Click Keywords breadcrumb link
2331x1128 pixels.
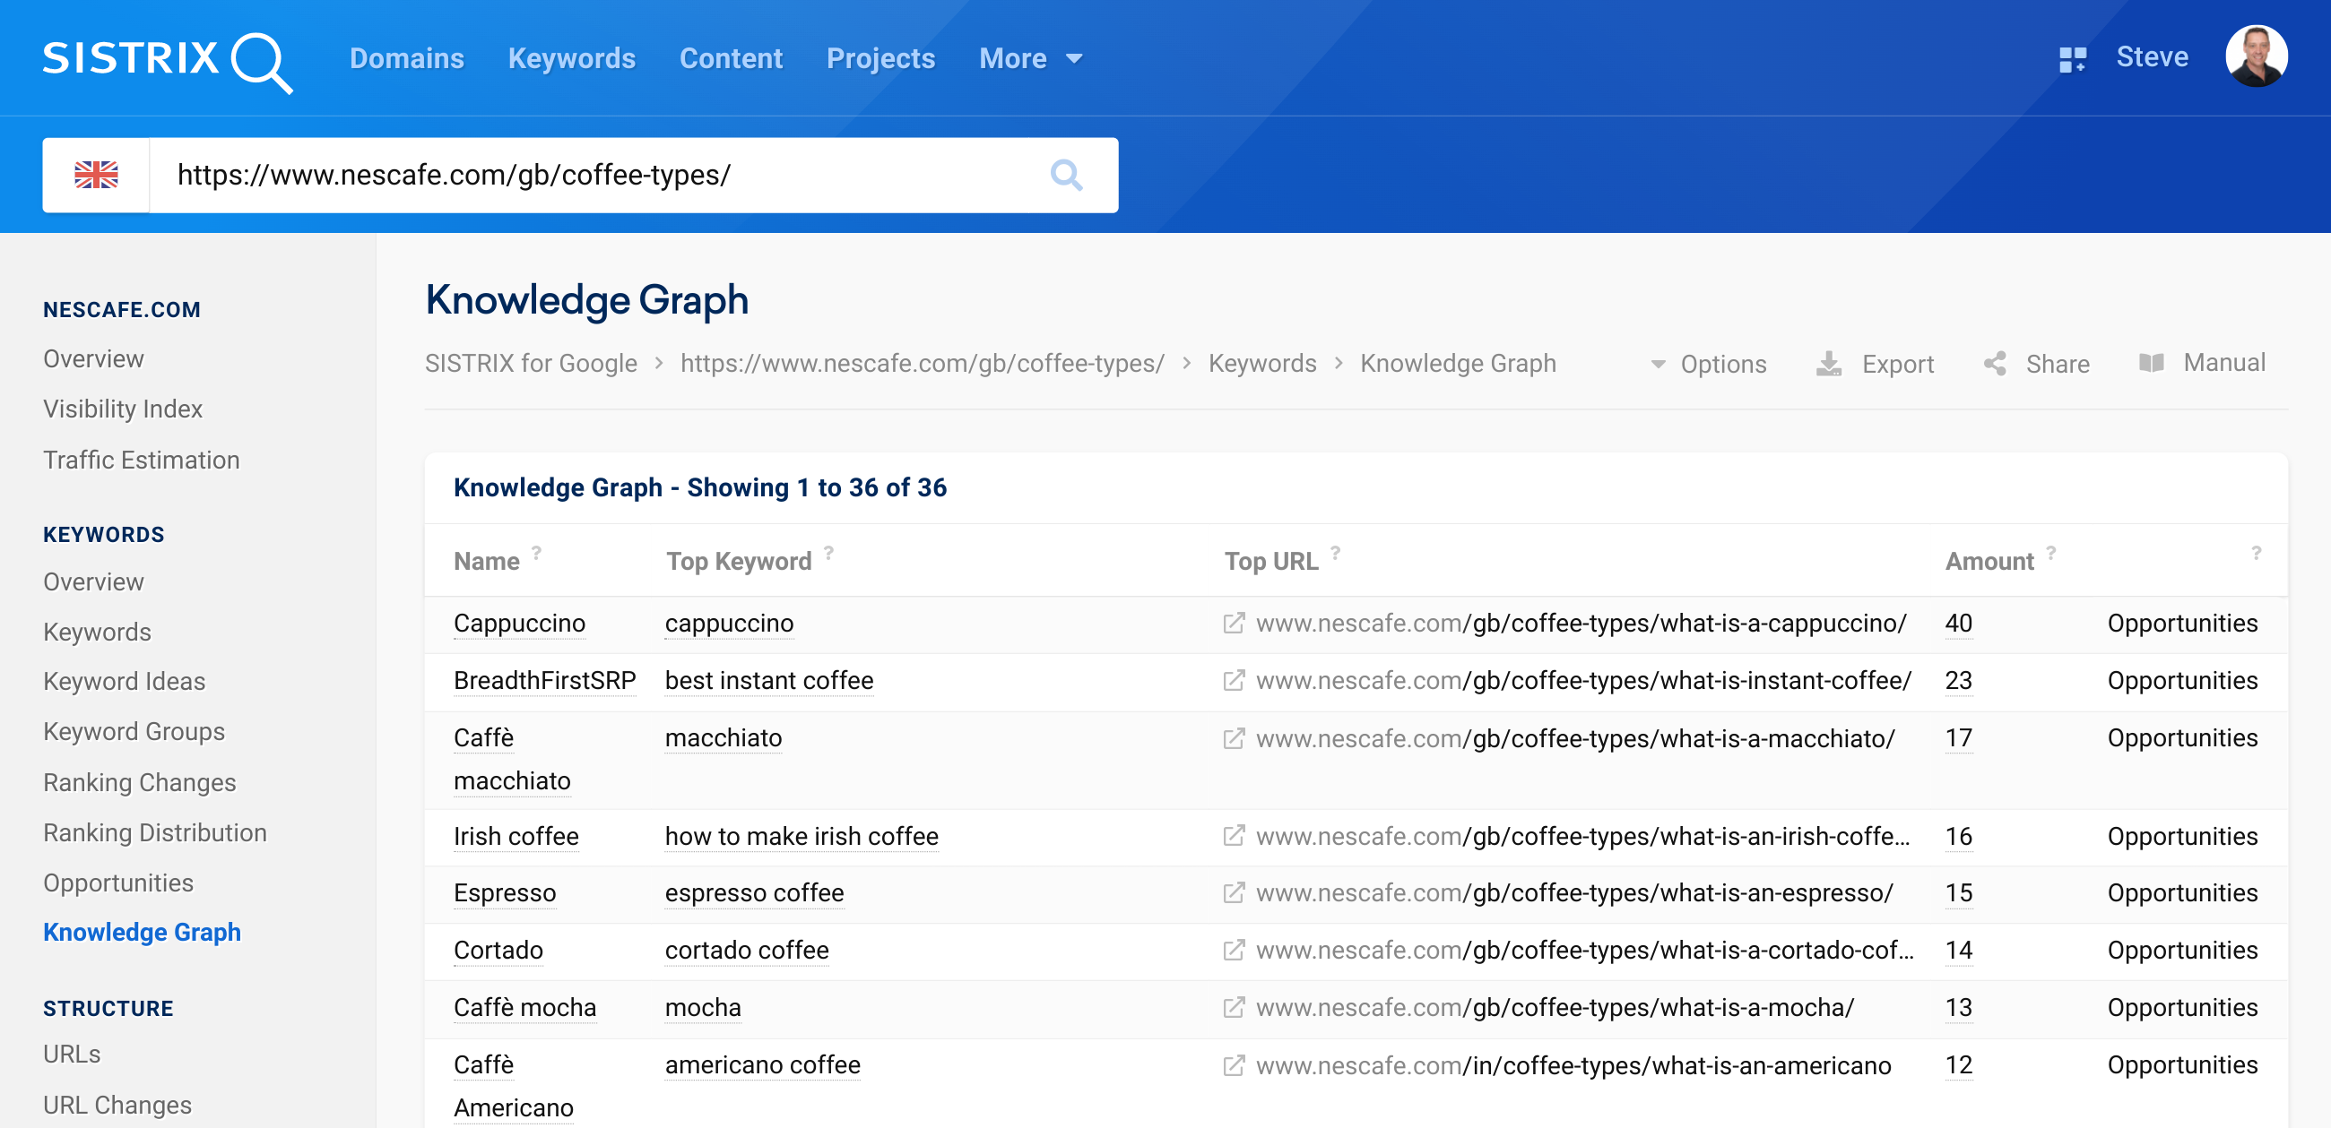pyautogui.click(x=1261, y=364)
